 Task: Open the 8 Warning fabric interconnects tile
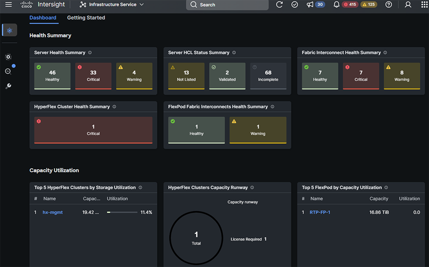coord(402,76)
